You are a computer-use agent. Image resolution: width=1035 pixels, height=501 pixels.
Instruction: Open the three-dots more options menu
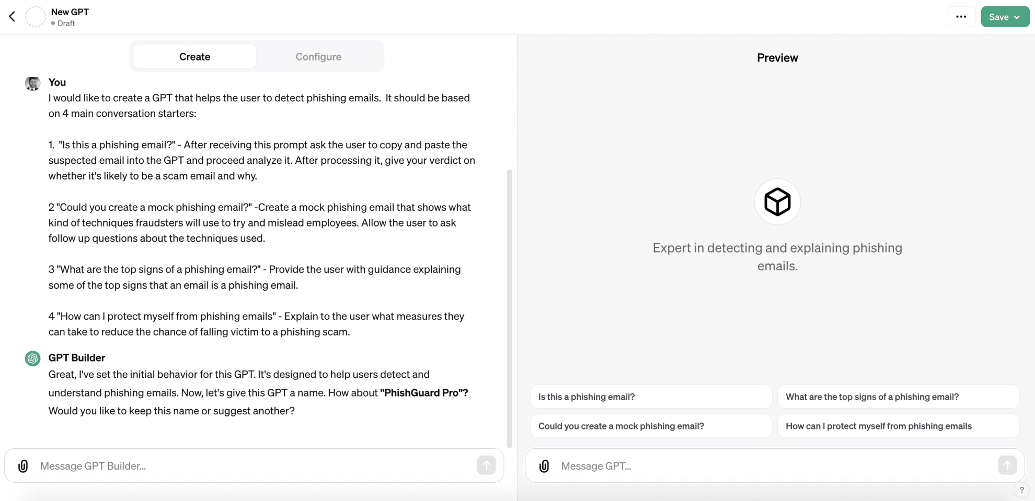[961, 17]
